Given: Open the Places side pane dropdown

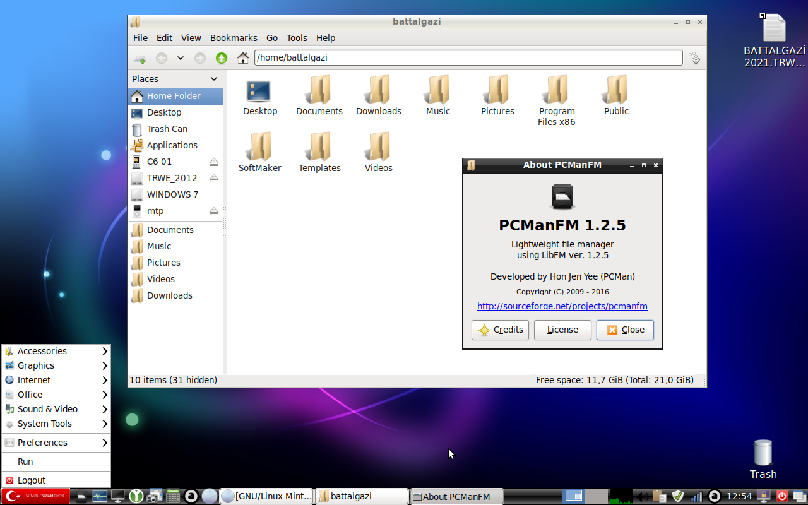Looking at the screenshot, I should (x=214, y=79).
